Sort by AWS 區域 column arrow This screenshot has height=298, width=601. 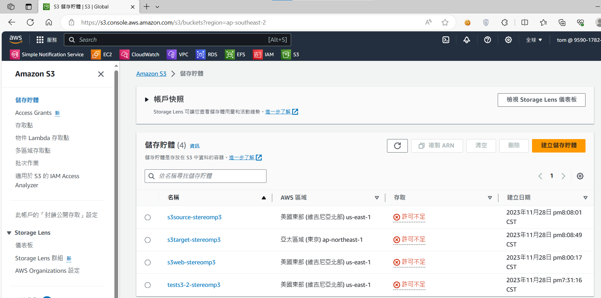click(x=377, y=198)
